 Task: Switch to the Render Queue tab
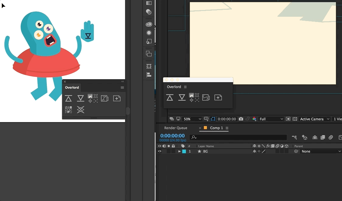point(176,128)
